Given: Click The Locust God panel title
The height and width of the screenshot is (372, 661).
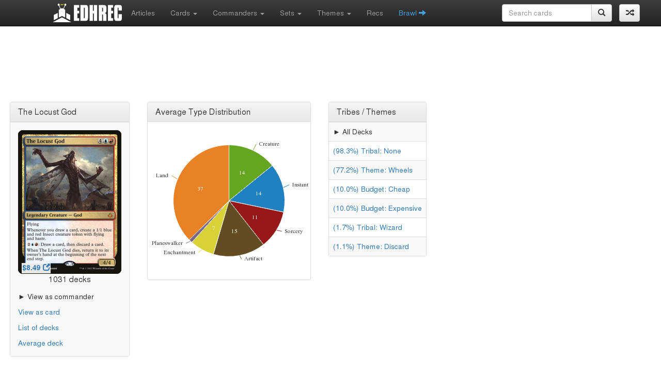Looking at the screenshot, I should tap(48, 112).
